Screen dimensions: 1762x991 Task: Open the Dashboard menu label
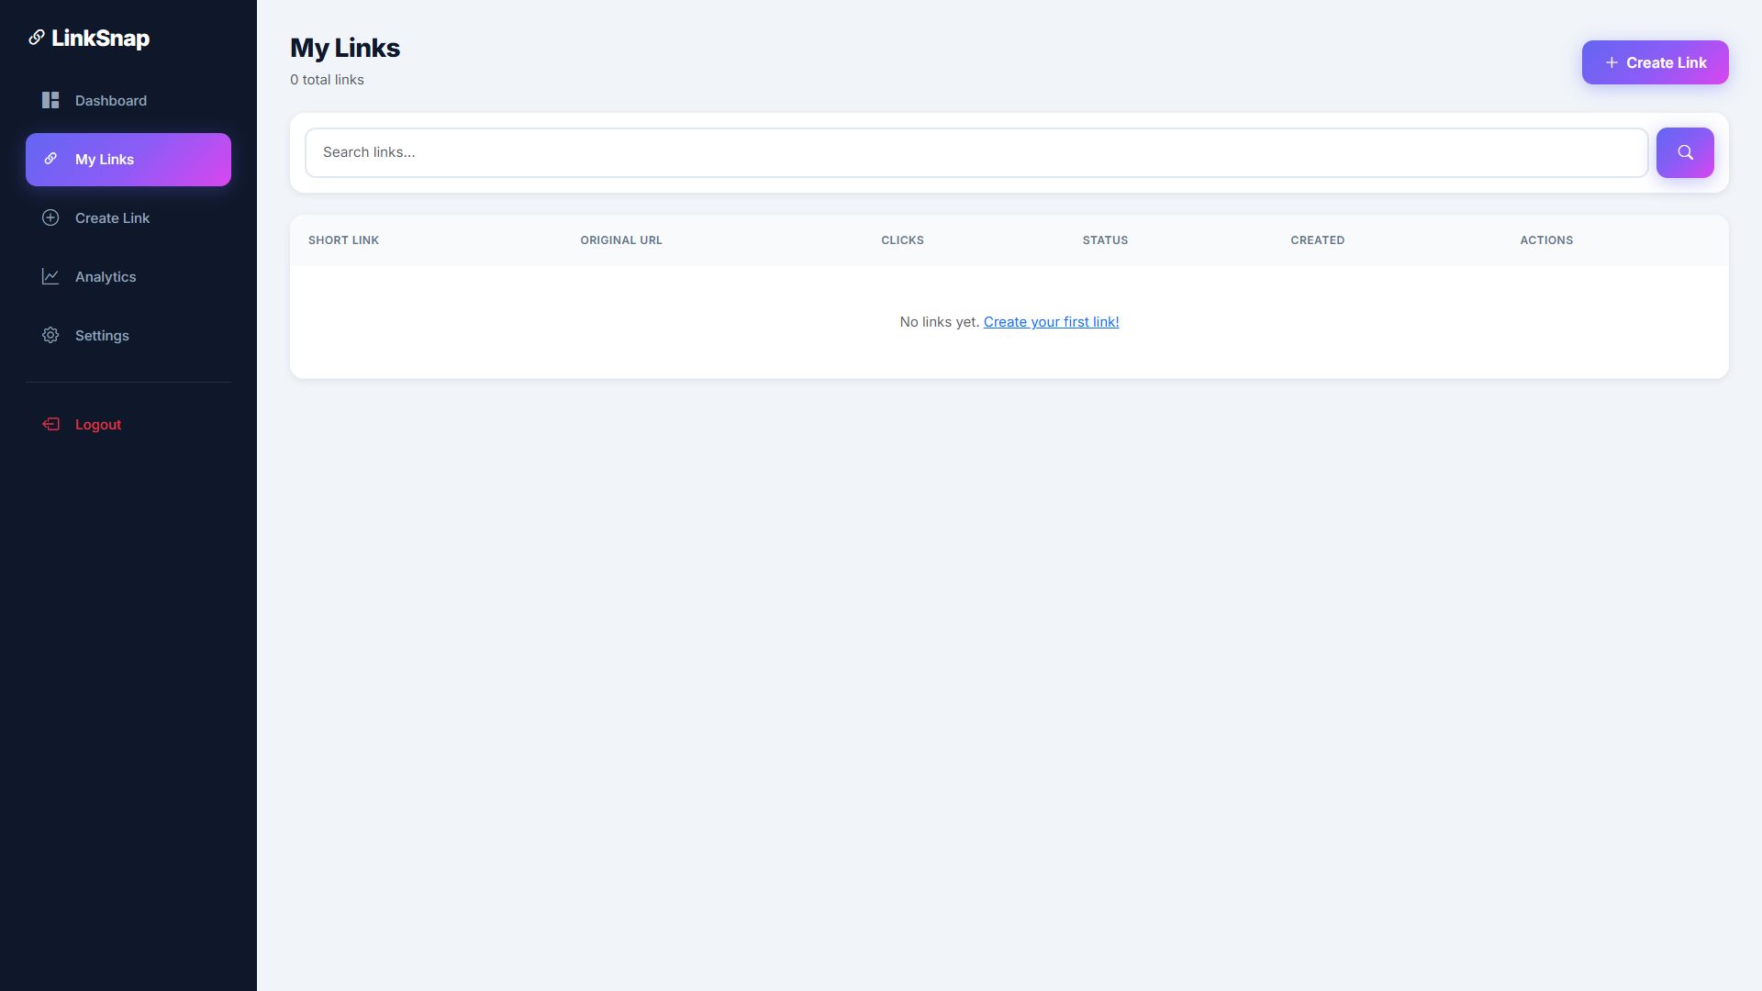click(111, 101)
